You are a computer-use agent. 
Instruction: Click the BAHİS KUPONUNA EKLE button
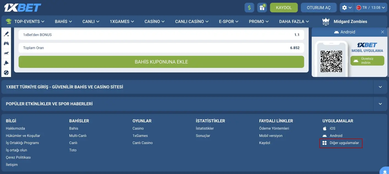pos(161,62)
